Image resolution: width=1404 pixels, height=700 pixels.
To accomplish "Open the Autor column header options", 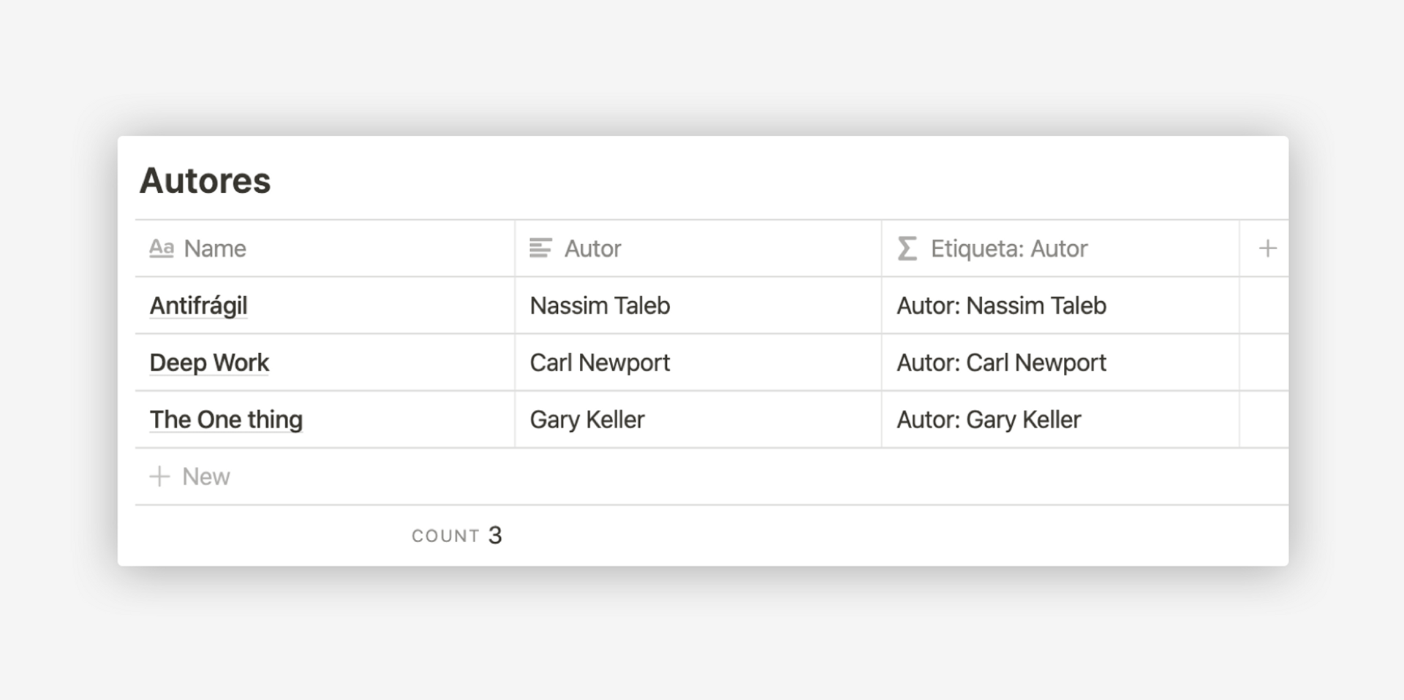I will (x=592, y=248).
